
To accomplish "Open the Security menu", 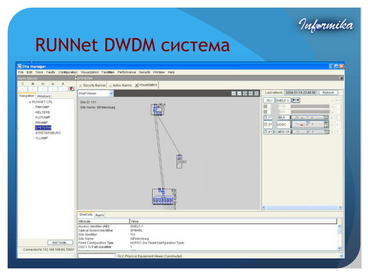I will pyautogui.click(x=144, y=72).
